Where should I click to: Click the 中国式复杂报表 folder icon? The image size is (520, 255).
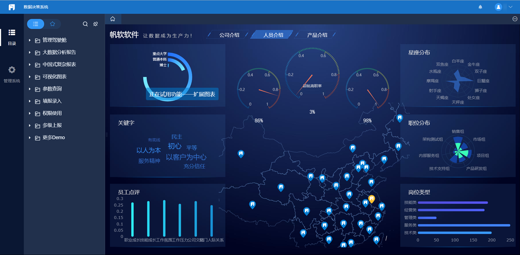37,65
